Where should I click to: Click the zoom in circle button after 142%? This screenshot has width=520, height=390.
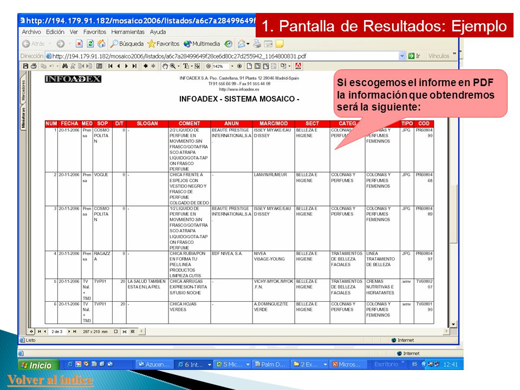coord(239,66)
